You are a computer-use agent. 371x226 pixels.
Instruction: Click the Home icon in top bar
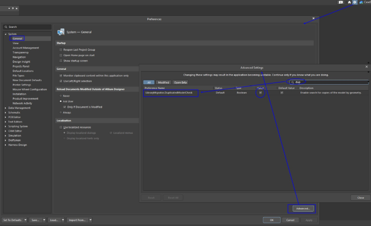tap(349, 2)
